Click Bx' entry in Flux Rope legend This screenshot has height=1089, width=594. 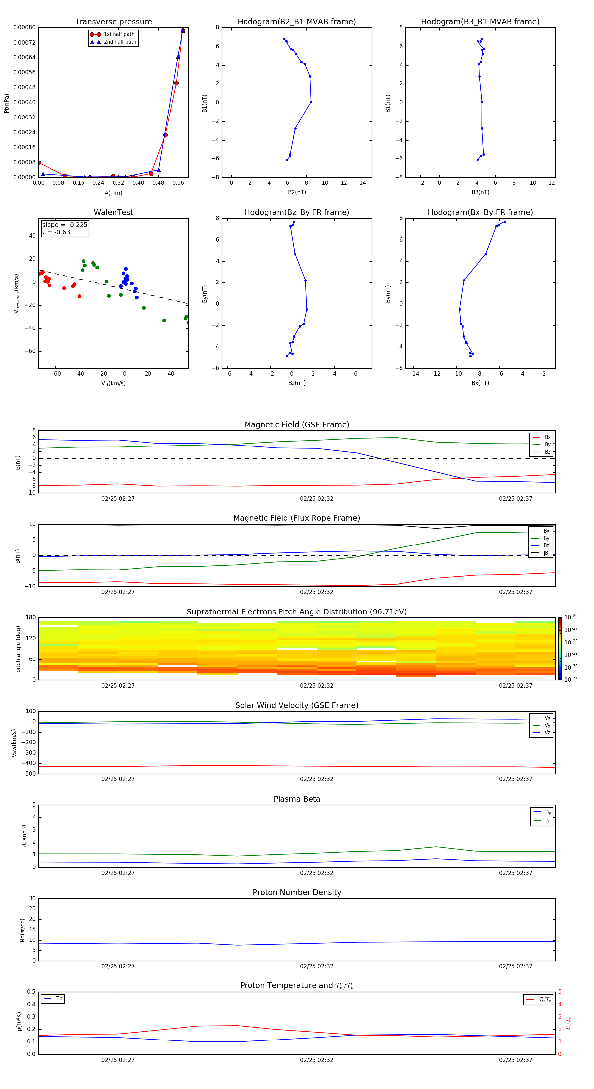541,531
